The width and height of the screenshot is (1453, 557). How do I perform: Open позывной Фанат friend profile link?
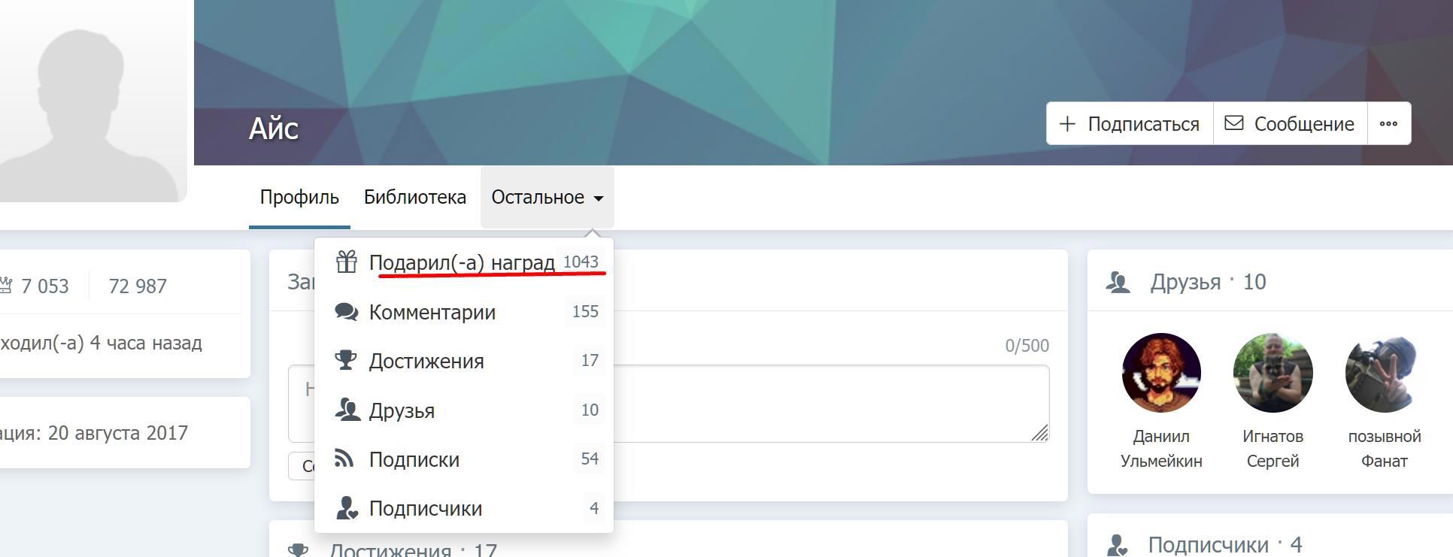(x=1384, y=449)
